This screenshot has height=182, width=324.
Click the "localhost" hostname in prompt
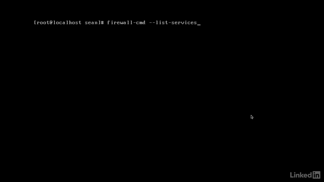click(67, 22)
